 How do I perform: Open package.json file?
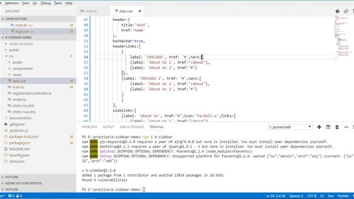[19, 143]
